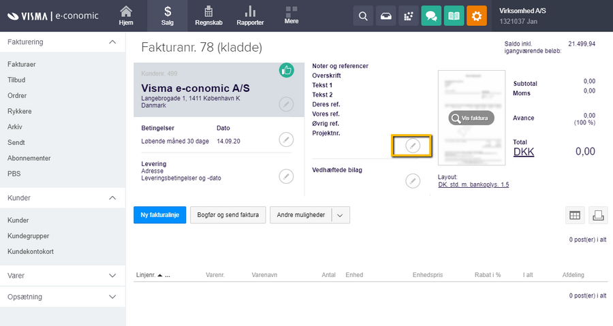Open the table columns view icon
Screen dimensions: 613x326
575,215
